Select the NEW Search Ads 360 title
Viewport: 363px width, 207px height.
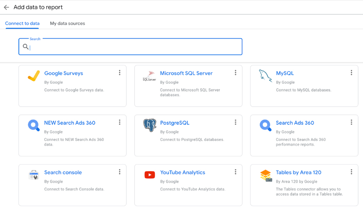(70, 123)
